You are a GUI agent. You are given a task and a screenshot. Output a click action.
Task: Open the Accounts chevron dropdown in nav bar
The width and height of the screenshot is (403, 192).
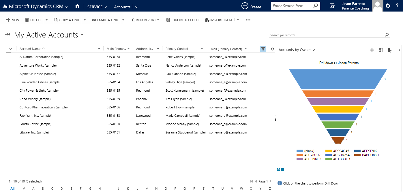tap(136, 7)
